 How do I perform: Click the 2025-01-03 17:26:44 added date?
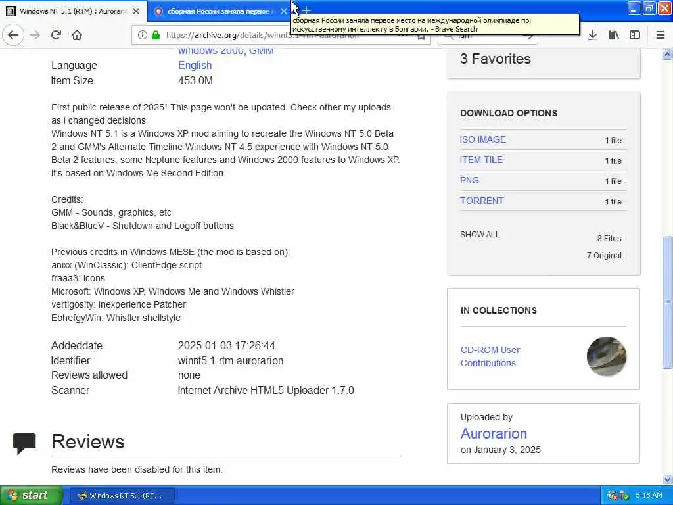click(x=226, y=346)
